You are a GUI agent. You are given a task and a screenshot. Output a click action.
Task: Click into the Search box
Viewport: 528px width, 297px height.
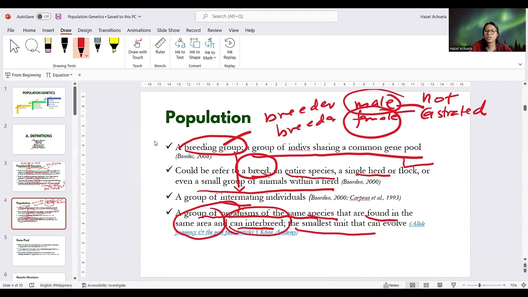(x=266, y=16)
